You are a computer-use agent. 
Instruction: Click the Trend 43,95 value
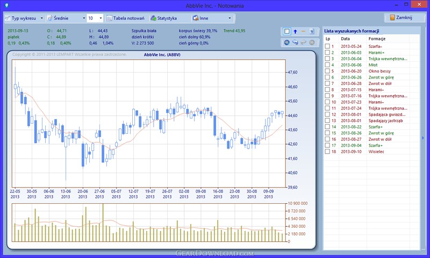point(234,31)
